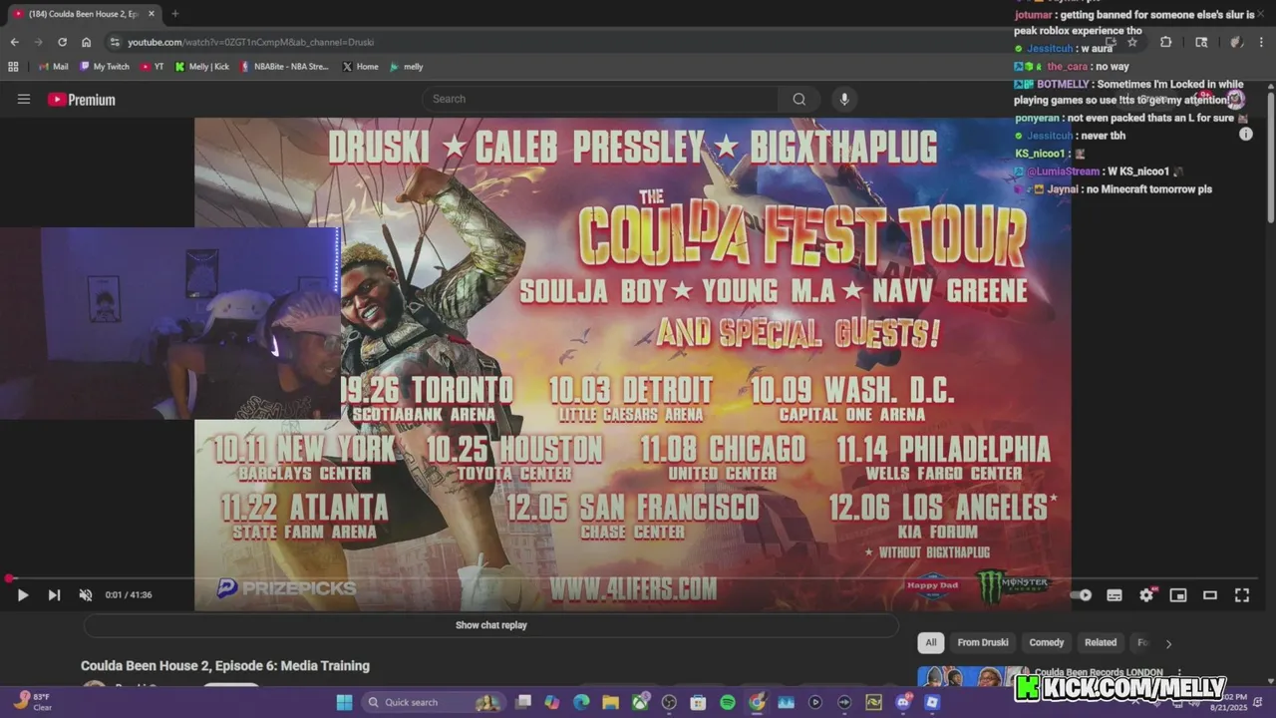1276x718 pixels.
Task: Open the YouTube guide hamburger menu
Action: 24,99
